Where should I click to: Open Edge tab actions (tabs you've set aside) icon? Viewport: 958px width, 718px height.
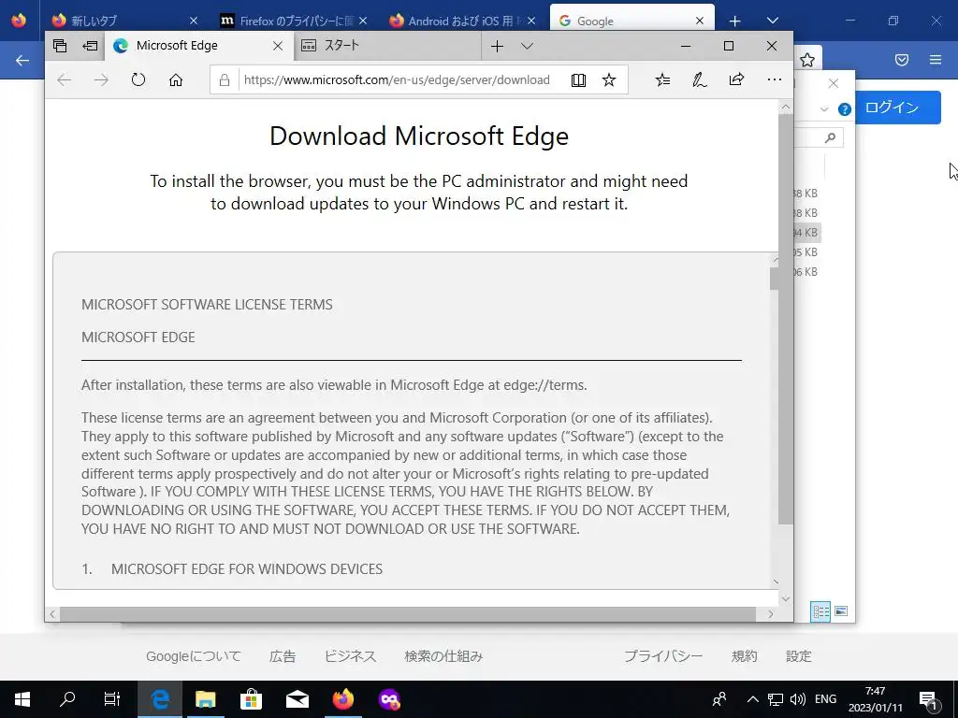60,46
